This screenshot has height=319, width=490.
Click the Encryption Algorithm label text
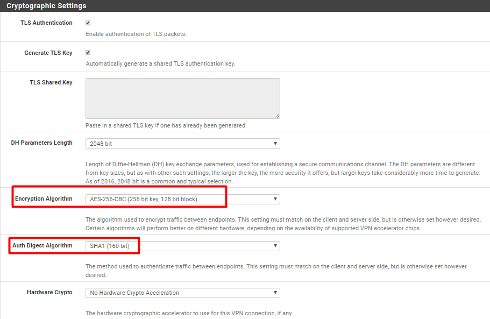point(44,199)
